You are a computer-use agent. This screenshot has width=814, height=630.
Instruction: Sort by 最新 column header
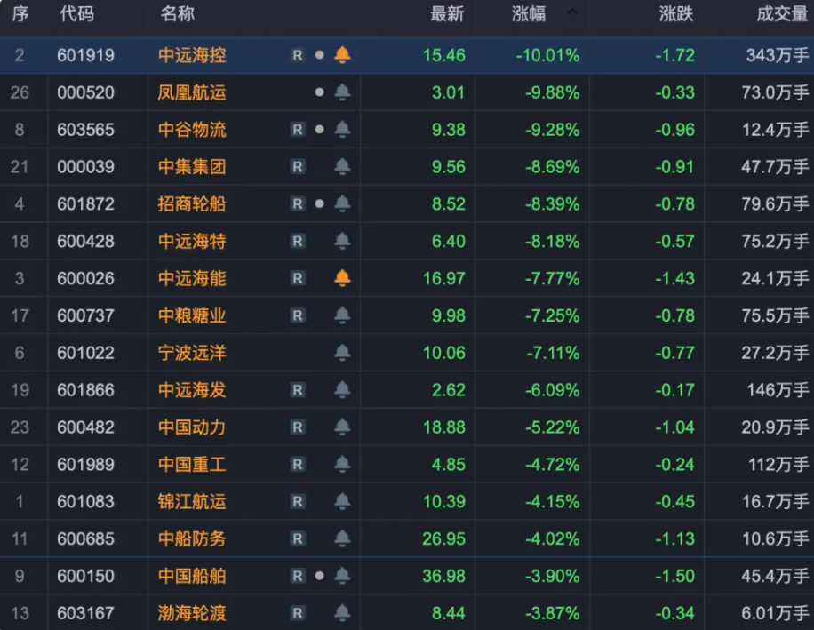447,13
